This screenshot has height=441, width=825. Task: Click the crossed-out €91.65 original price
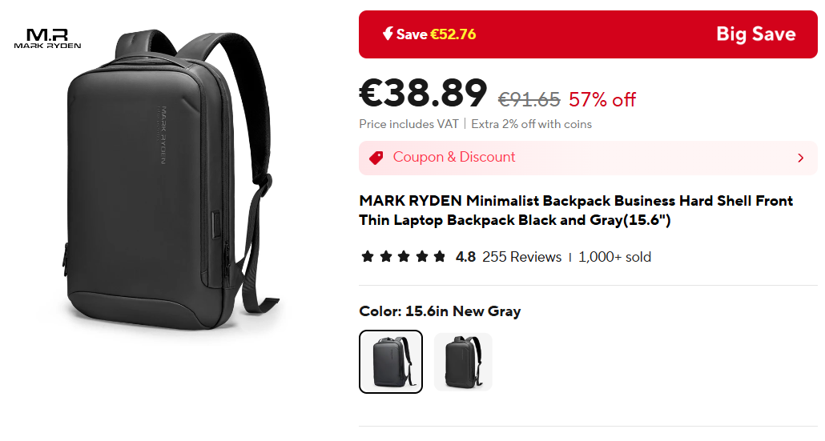point(529,99)
